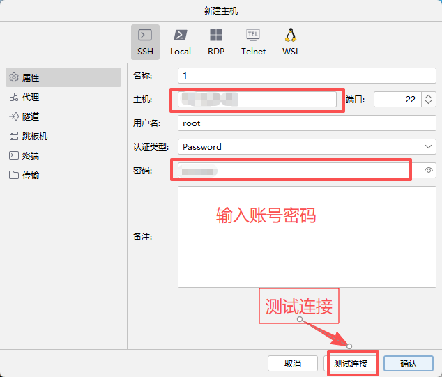Open the 跳板机 jump host section
The image size is (442, 377).
click(63, 136)
